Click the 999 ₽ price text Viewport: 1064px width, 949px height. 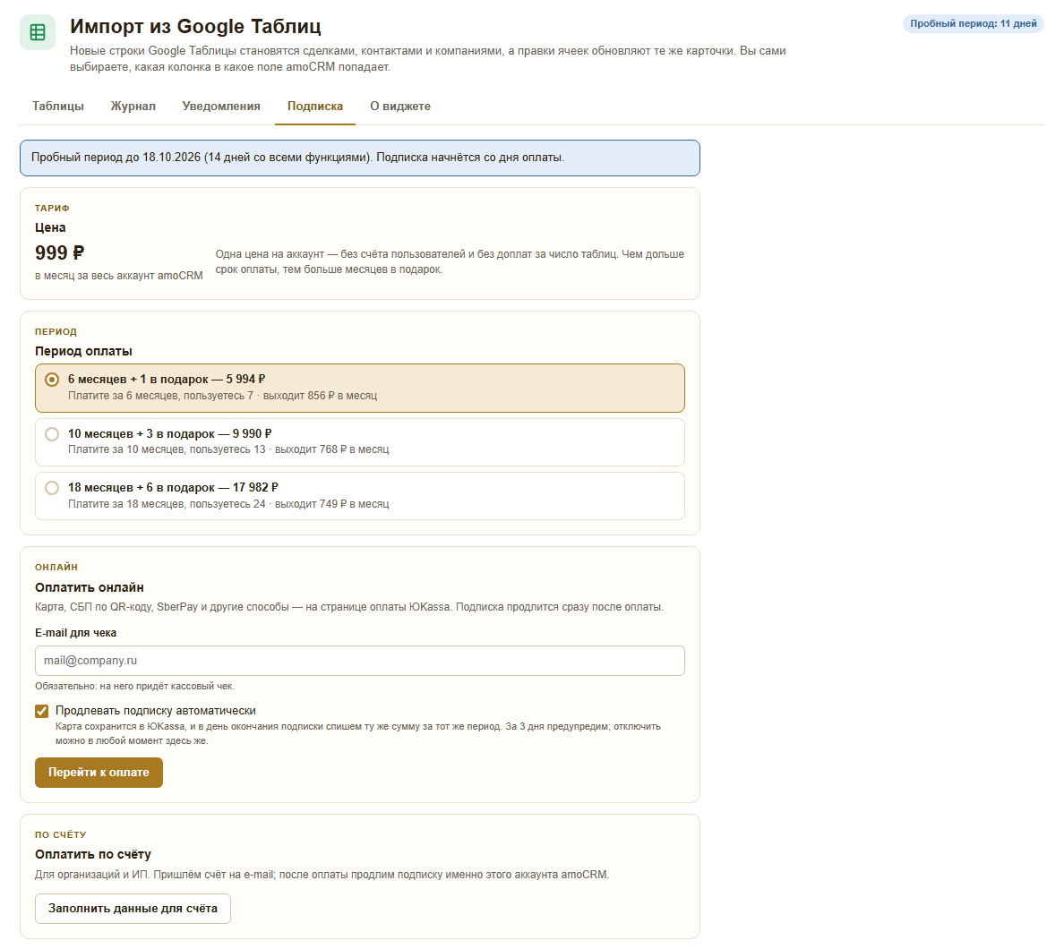(x=60, y=253)
